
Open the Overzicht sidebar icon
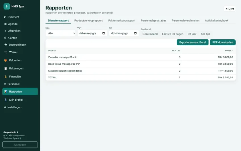(x=5, y=17)
